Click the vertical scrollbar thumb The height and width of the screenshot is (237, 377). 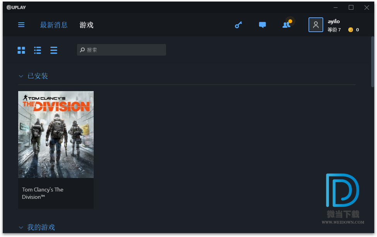click(x=373, y=62)
